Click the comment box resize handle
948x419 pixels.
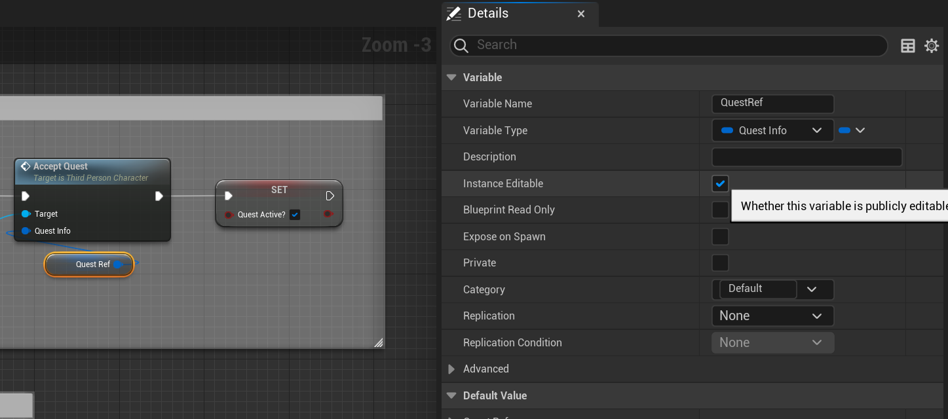click(378, 342)
